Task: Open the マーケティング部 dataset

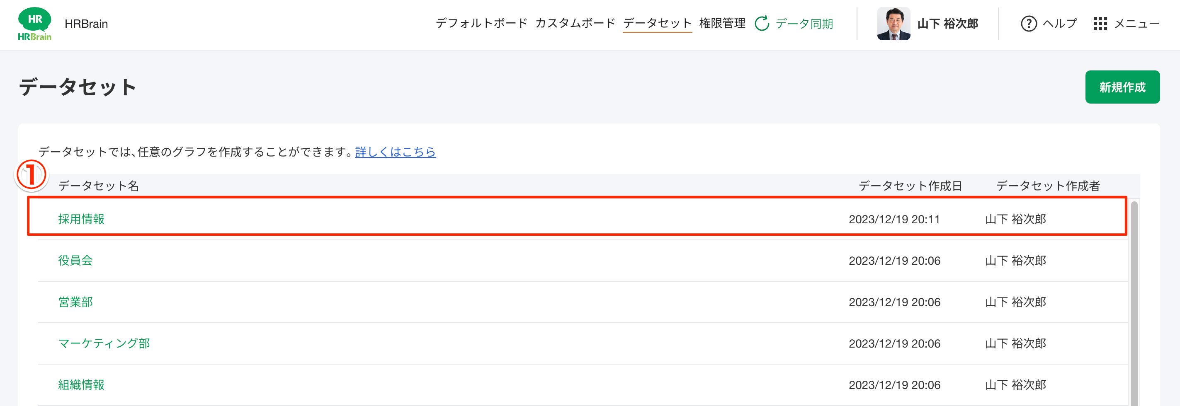Action: tap(104, 343)
